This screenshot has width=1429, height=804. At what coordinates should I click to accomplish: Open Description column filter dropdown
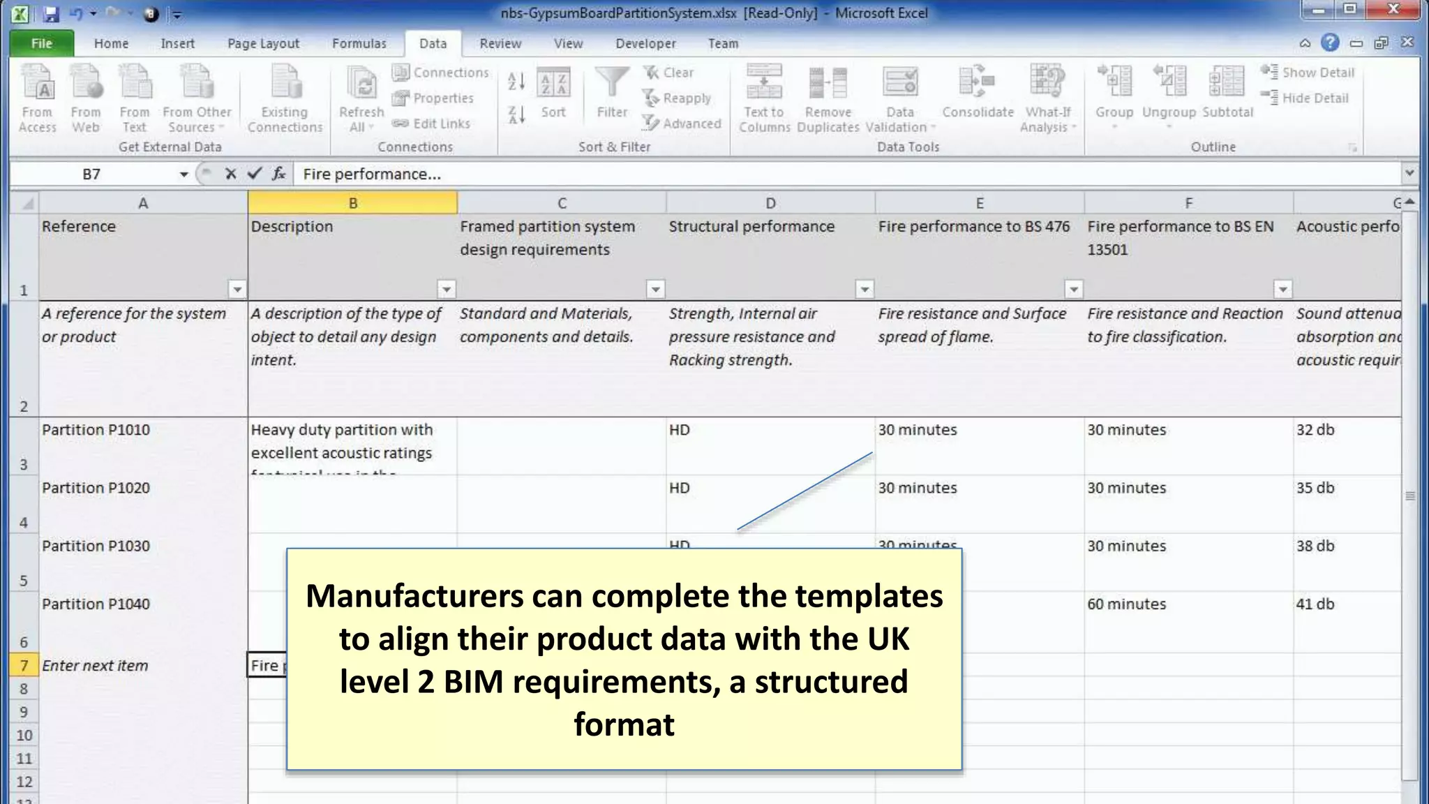pos(447,289)
